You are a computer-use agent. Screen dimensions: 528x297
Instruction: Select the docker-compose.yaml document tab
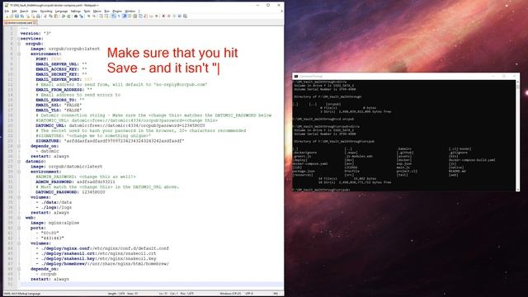[20, 22]
